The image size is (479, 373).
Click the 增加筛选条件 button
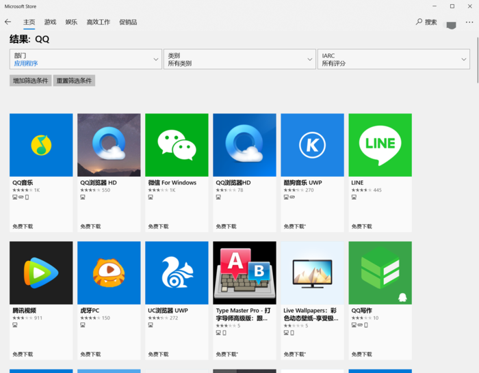(31, 81)
